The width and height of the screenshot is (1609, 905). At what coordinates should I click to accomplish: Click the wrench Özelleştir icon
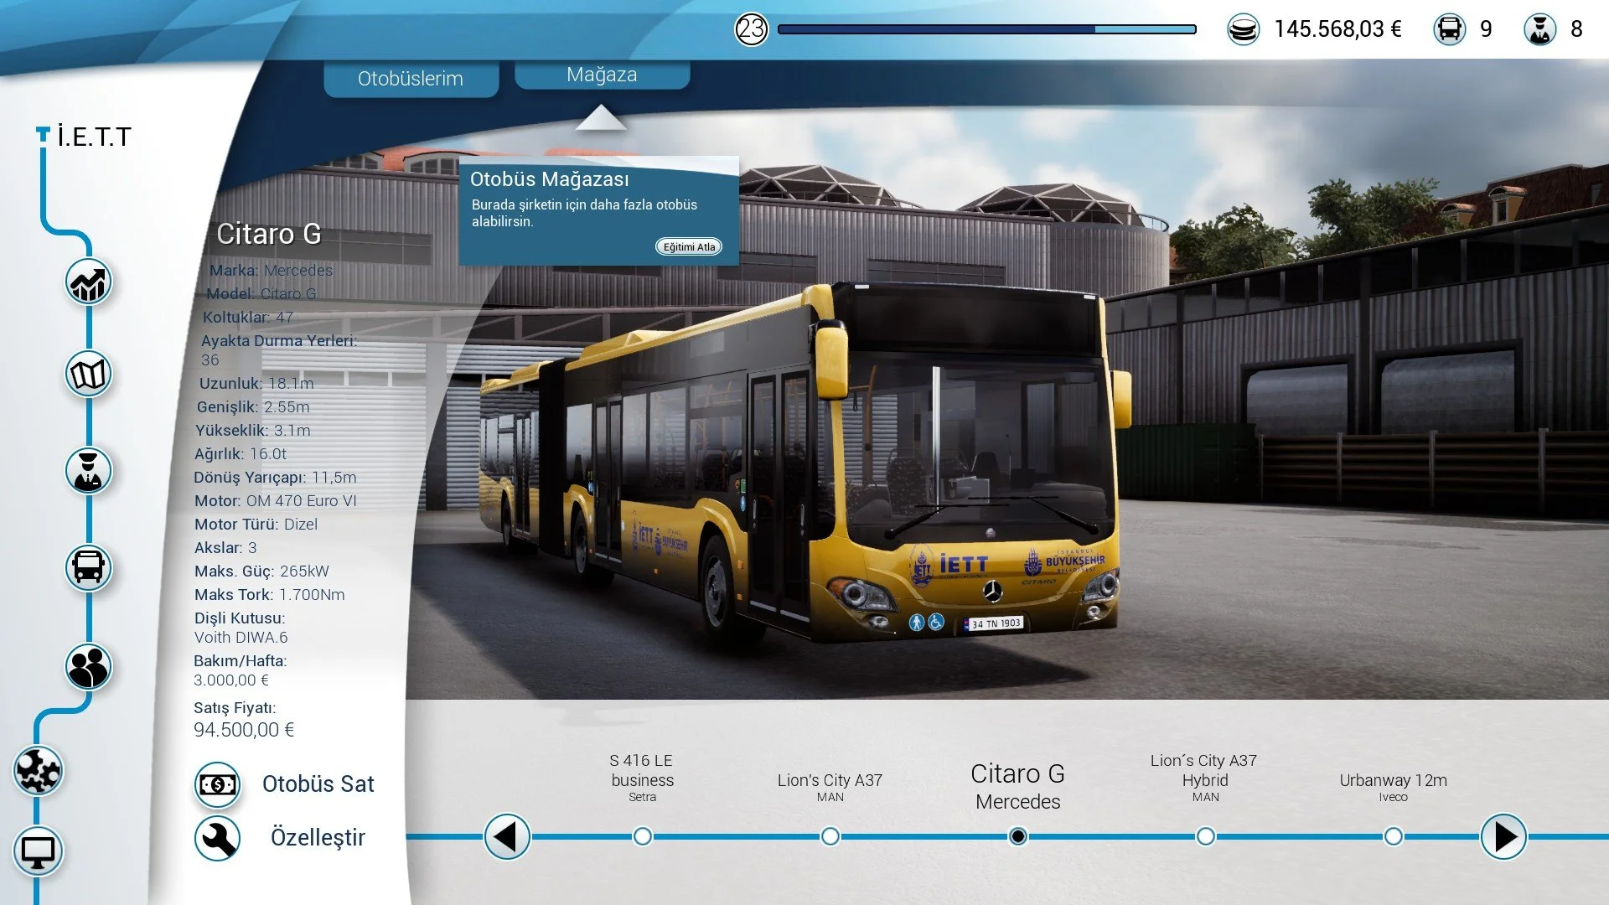[218, 838]
